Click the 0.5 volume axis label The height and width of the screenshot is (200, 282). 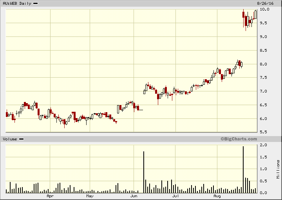(263, 181)
